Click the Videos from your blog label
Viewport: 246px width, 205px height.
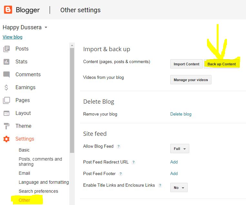[103, 77]
